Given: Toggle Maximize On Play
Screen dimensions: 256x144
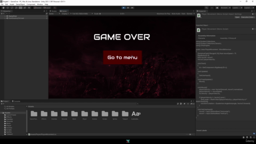Looking at the screenshot, I should coord(164,14).
